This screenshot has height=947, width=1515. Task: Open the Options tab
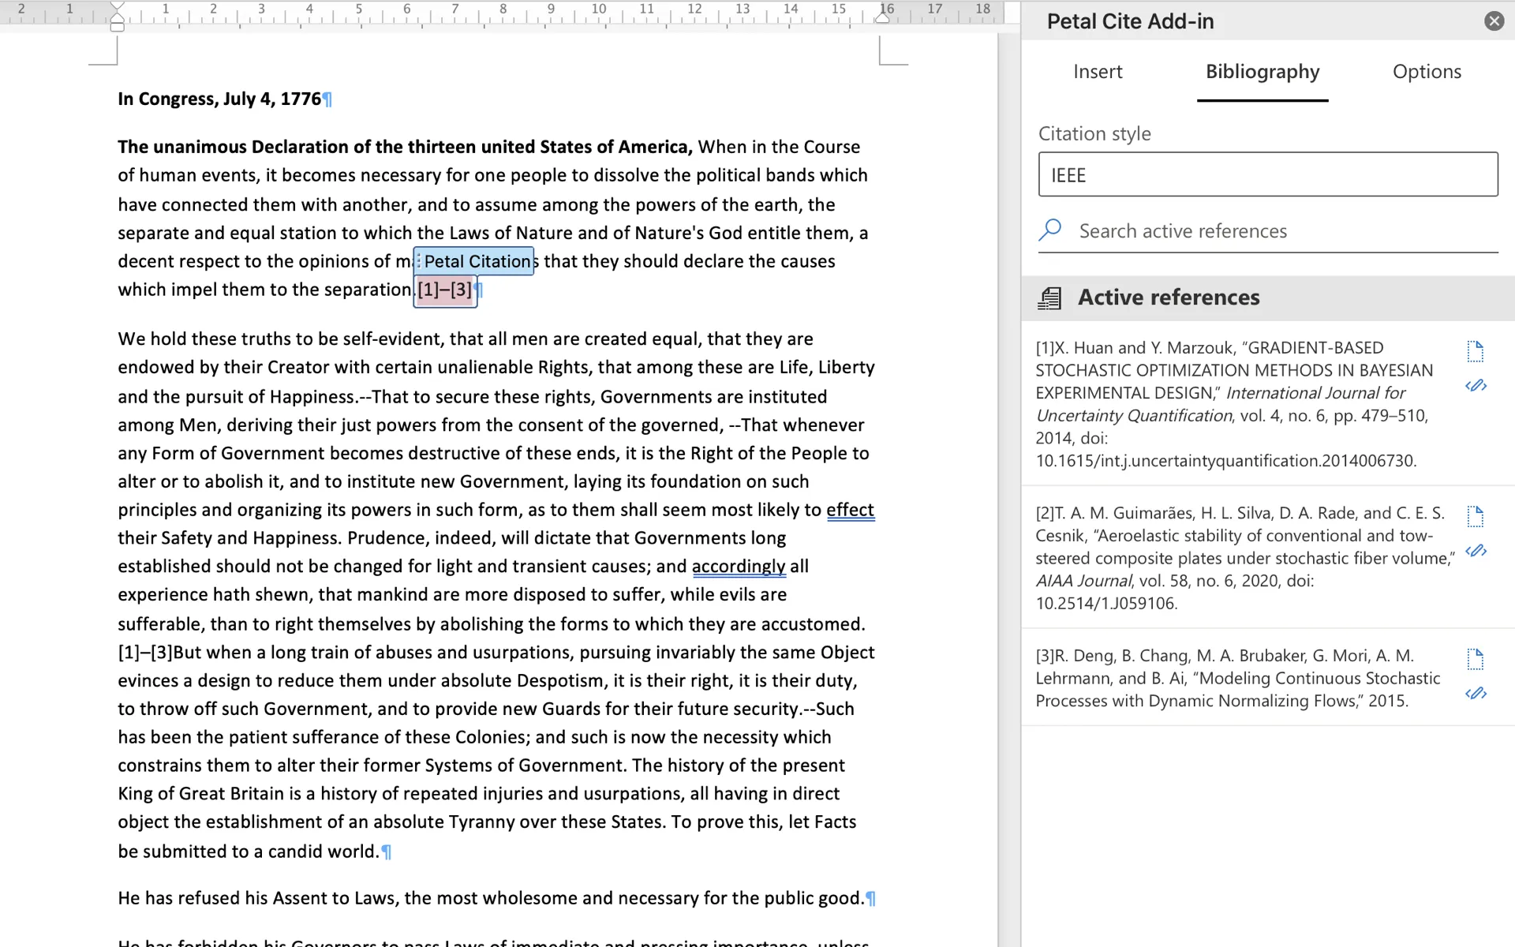[1427, 72]
